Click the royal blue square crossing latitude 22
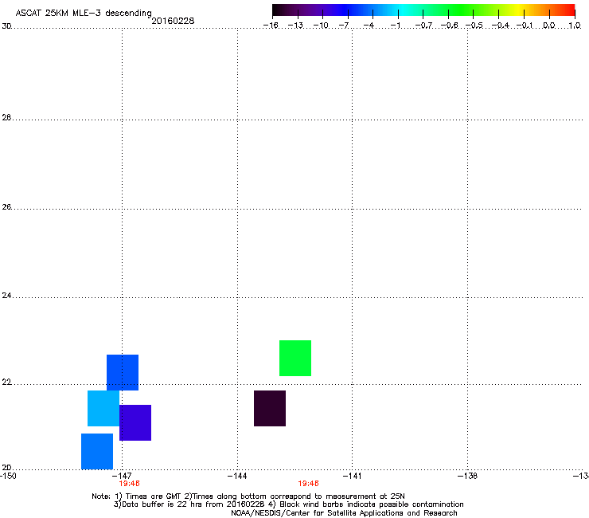This screenshot has height=518, width=589. (x=123, y=372)
